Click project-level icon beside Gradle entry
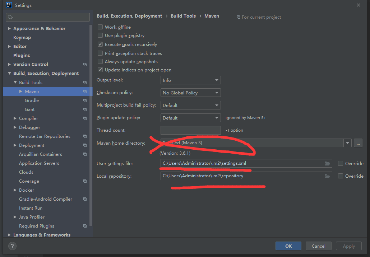This screenshot has height=257, width=370. pos(85,101)
